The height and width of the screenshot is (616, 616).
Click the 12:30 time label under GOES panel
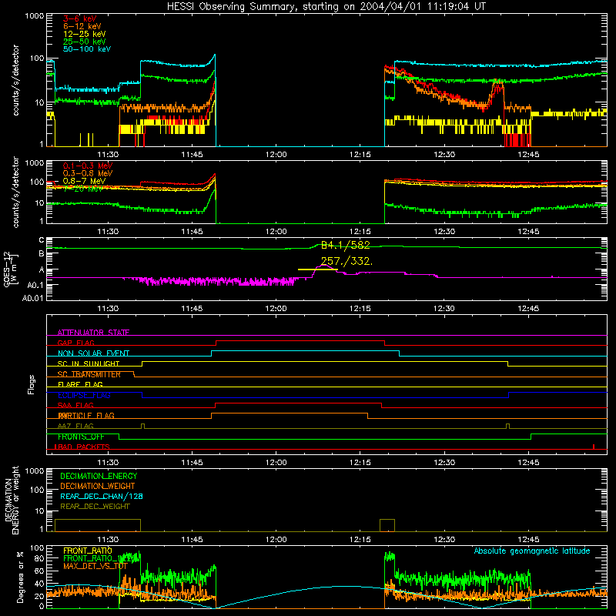click(x=444, y=309)
